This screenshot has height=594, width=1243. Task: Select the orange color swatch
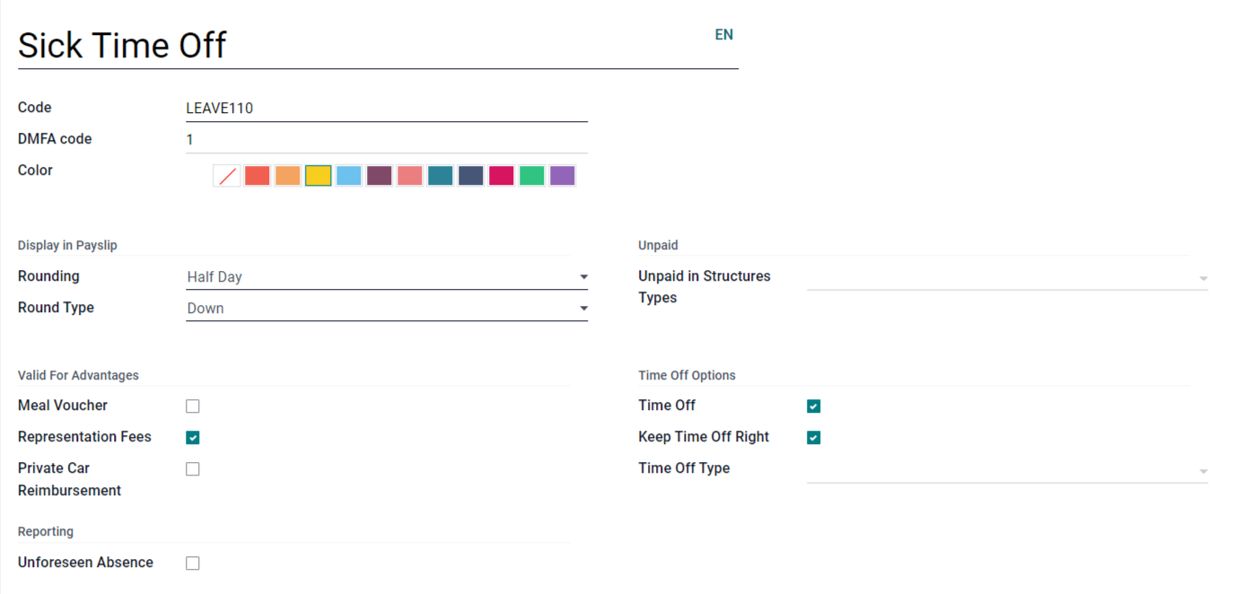pyautogui.click(x=287, y=175)
